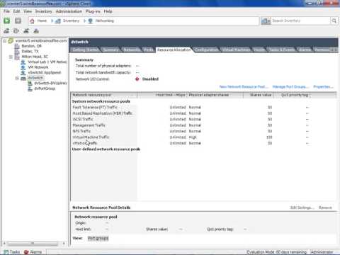Click New Network Resource Pool link
This screenshot has width=340, height=255.
pos(244,86)
